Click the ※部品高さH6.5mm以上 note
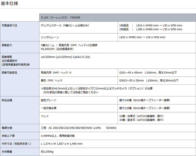Viewport: 196px width, 156px height. 97,88
